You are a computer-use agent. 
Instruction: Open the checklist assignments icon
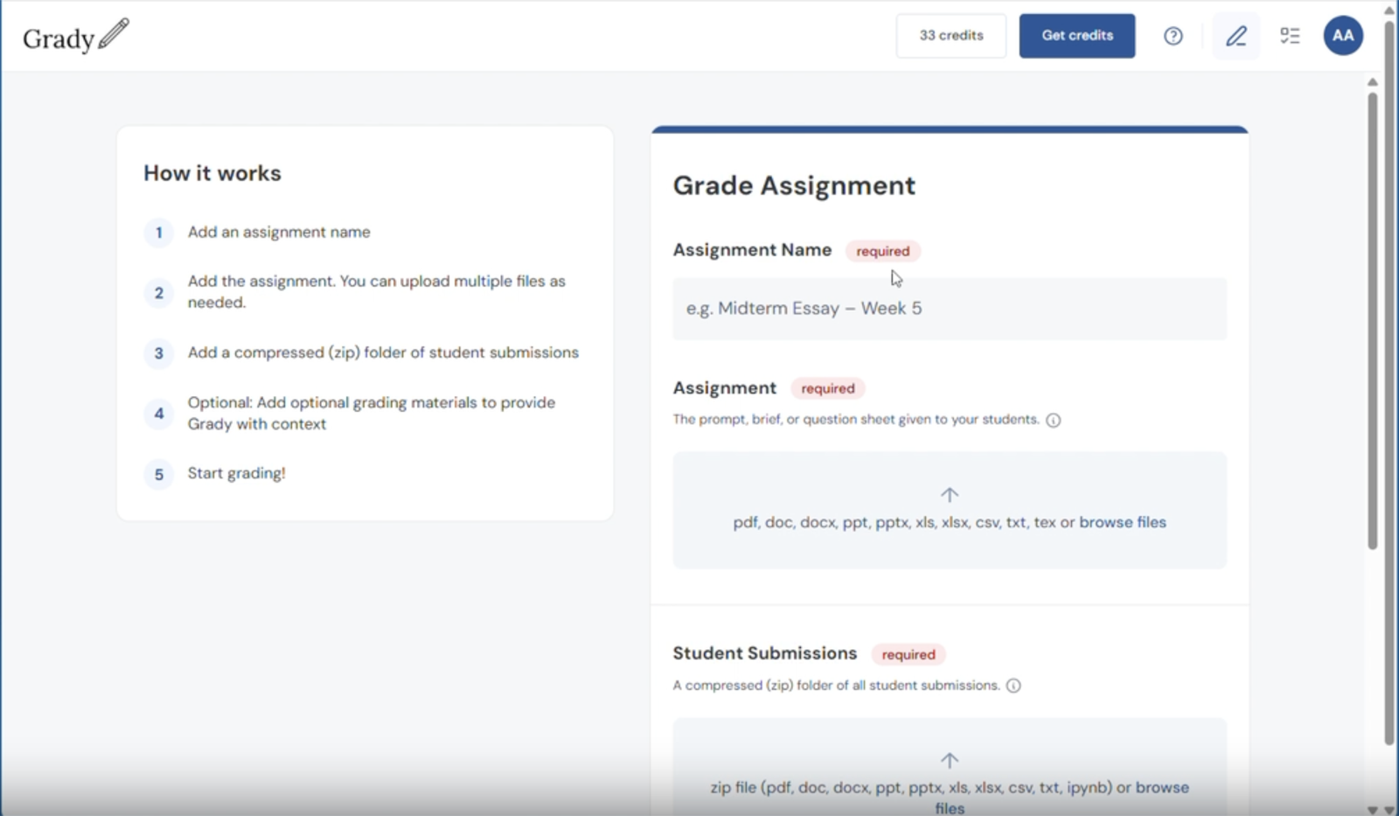(x=1290, y=36)
